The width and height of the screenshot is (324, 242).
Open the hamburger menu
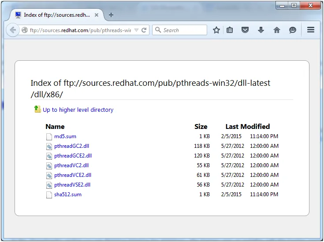point(311,30)
